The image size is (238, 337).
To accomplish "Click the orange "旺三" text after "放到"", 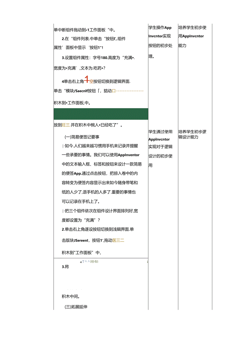I will pyautogui.click(x=66, y=125).
